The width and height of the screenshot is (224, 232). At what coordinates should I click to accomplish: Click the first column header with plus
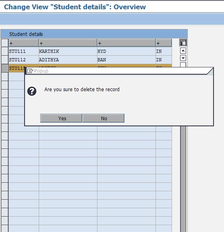point(23,43)
